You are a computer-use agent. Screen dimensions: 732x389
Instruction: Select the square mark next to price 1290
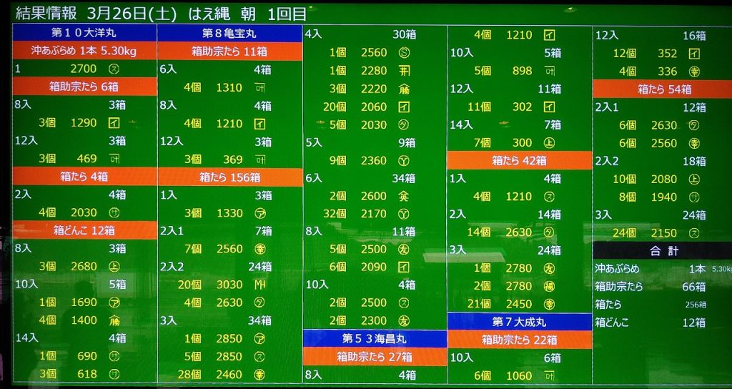click(x=114, y=122)
